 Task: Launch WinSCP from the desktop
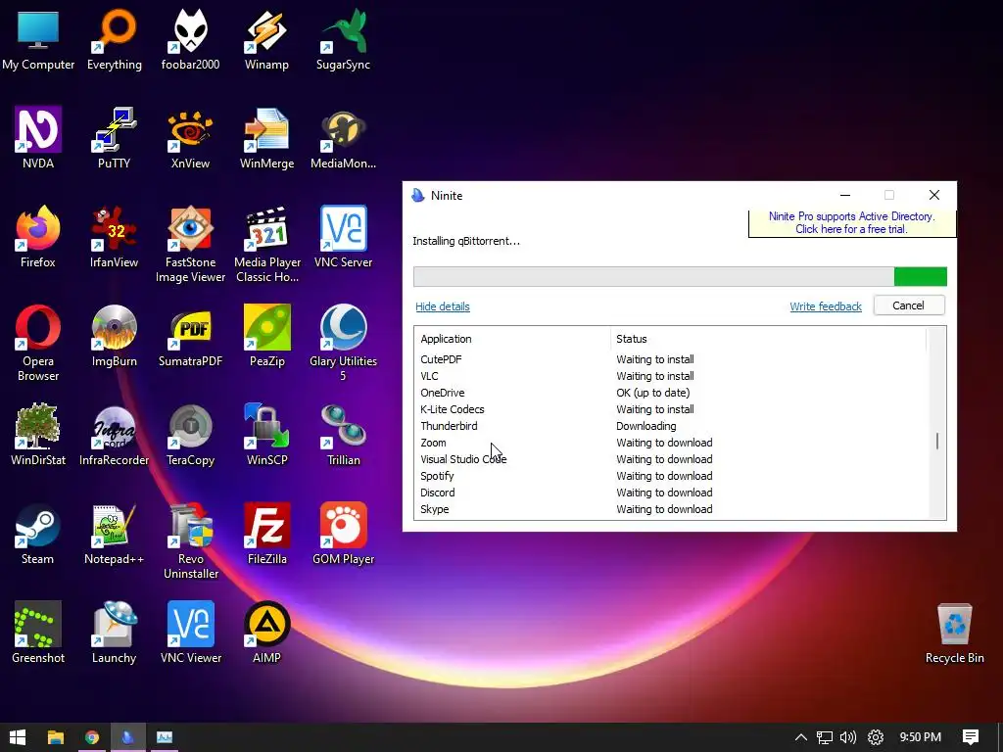pyautogui.click(x=266, y=435)
